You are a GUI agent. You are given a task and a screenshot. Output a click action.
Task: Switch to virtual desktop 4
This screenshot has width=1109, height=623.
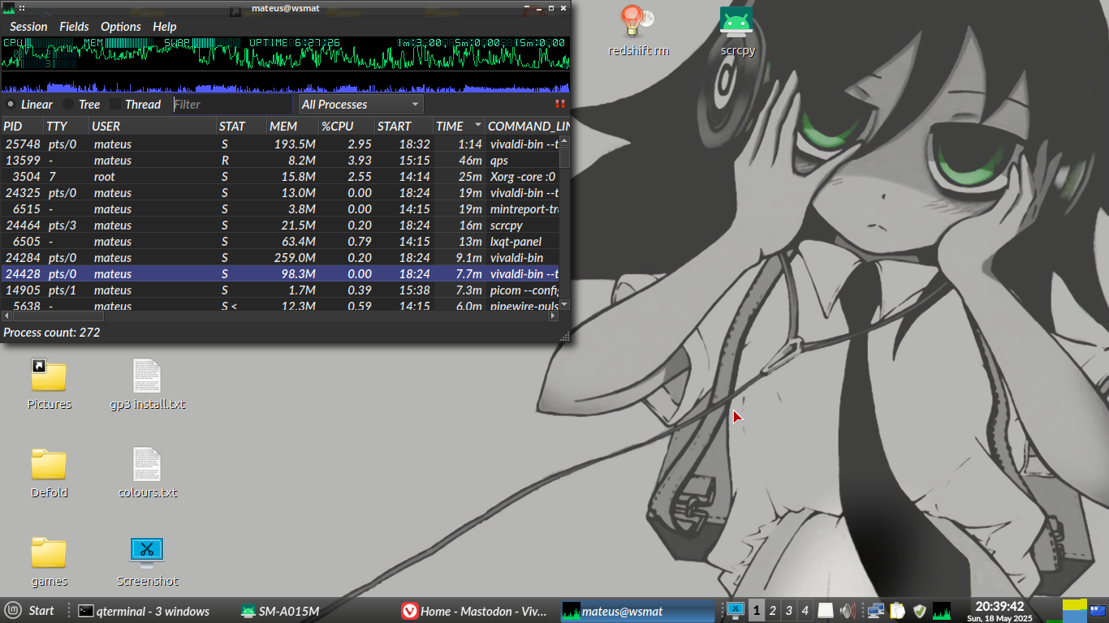[x=805, y=611]
